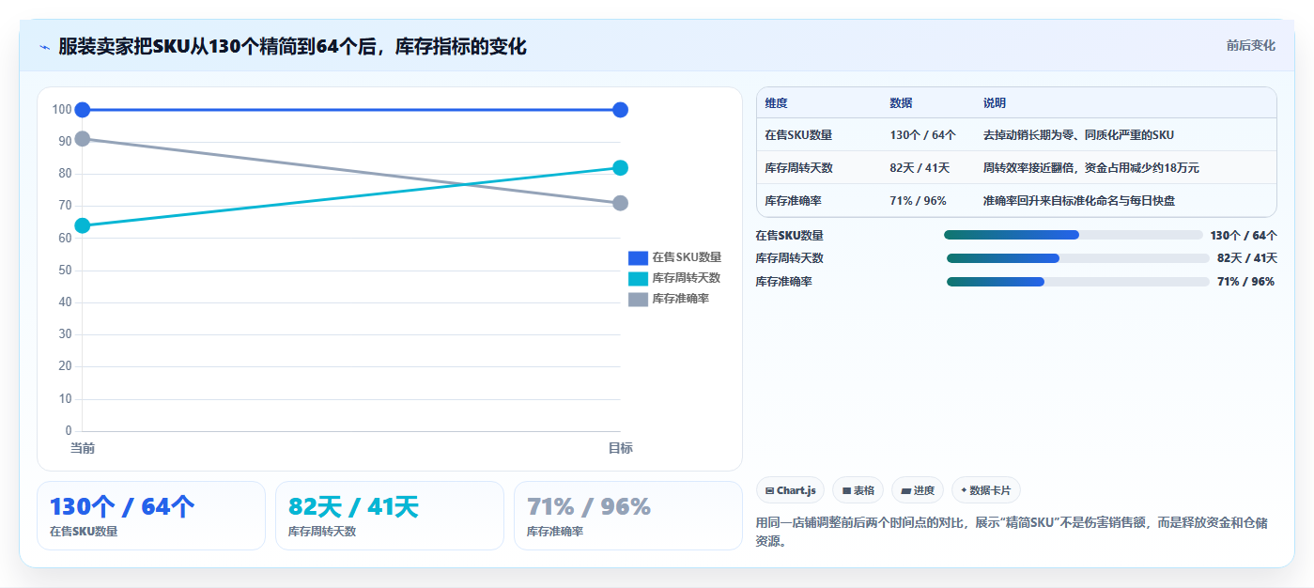1314x588 pixels.
Task: Click the blue data point at 当前
Action: (83, 110)
